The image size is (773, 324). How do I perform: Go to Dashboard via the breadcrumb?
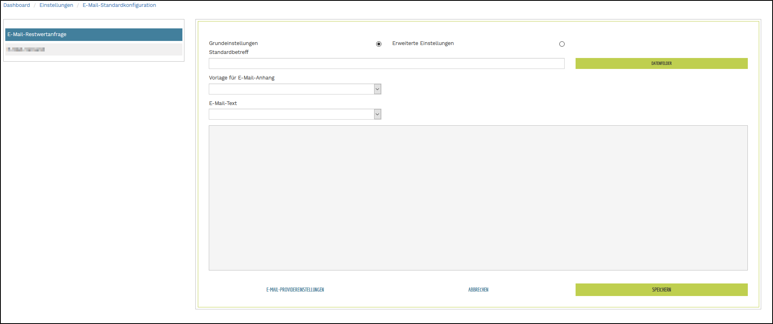(x=17, y=5)
